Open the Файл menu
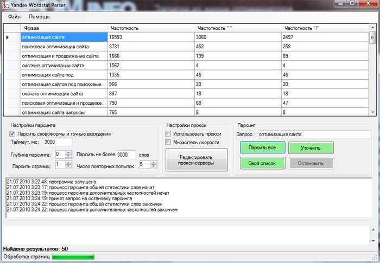Viewport: 380px width, 263px height. point(15,17)
